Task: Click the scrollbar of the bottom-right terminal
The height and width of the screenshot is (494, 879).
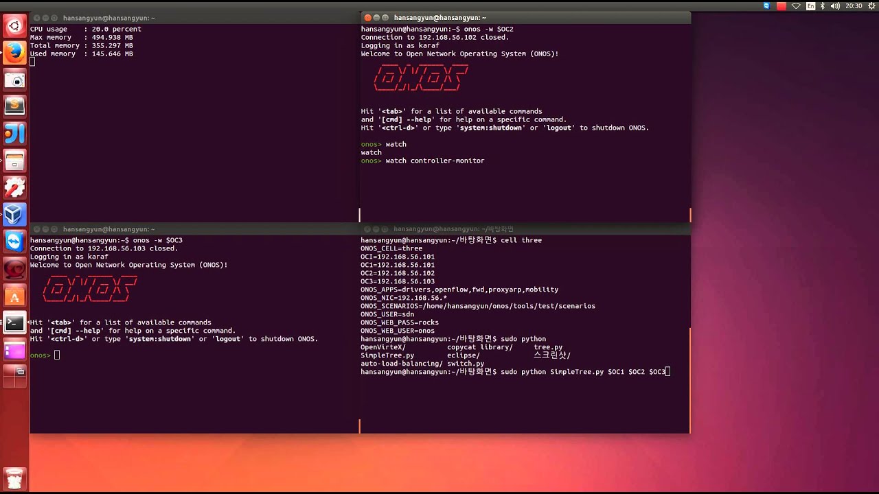Action: [x=689, y=380]
